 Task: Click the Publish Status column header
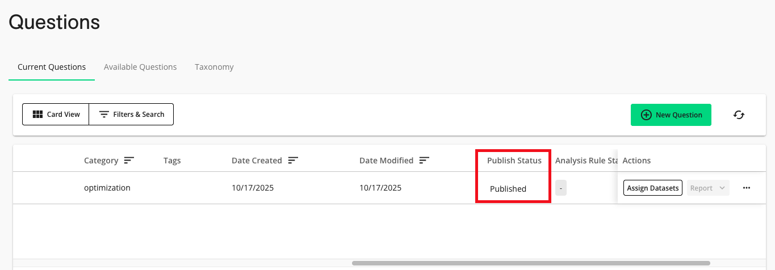[514, 161]
